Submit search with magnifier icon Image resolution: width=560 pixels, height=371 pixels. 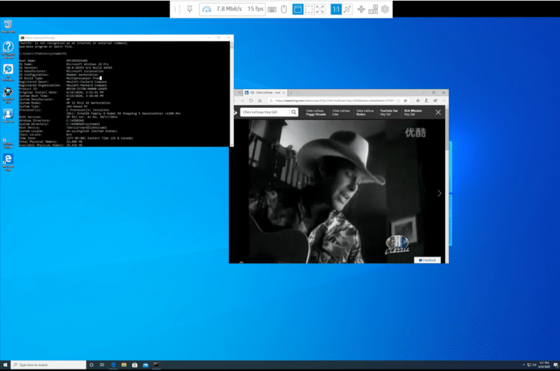pyautogui.click(x=294, y=112)
